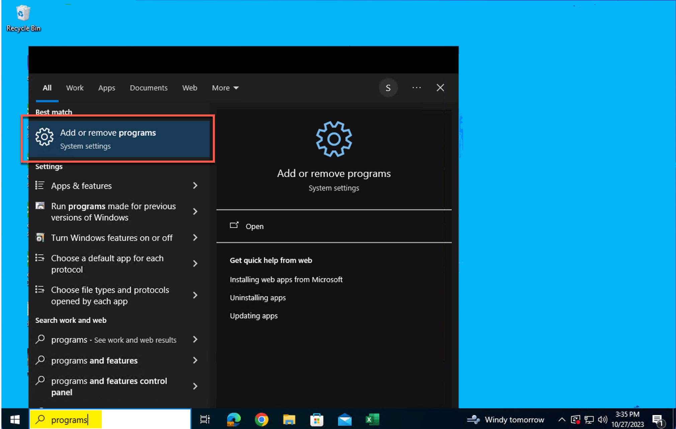Screen dimensions: 676x429
Task: Launch Microsoft Edge from the taskbar
Action: click(234, 419)
